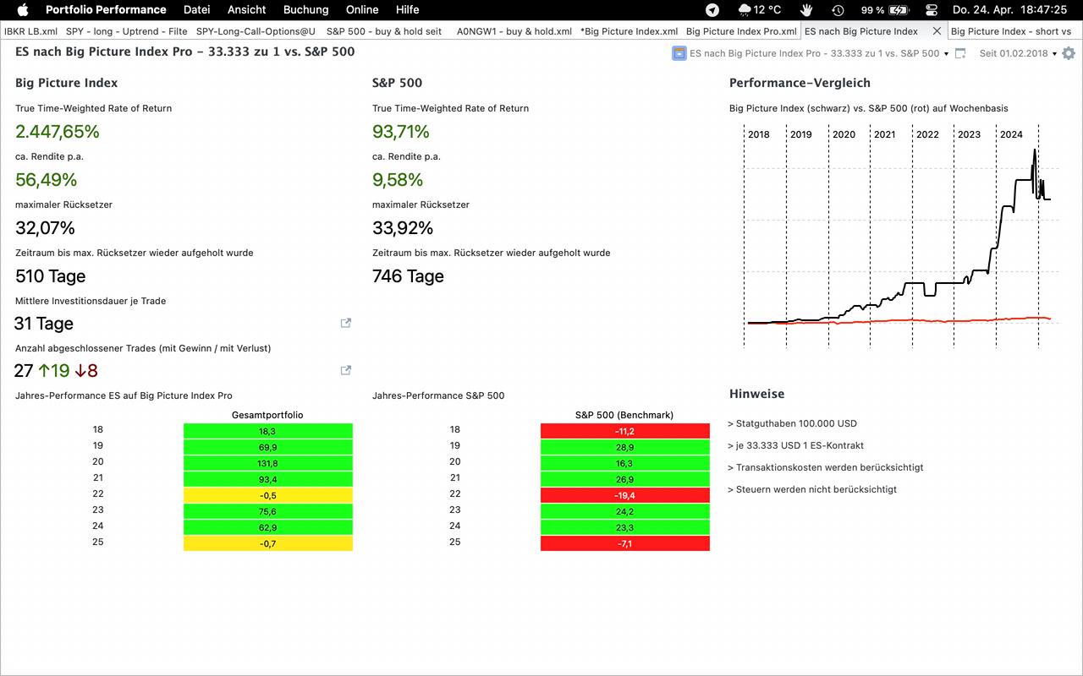Open the Control Center toggles icon
The image size is (1083, 676).
coord(932,10)
